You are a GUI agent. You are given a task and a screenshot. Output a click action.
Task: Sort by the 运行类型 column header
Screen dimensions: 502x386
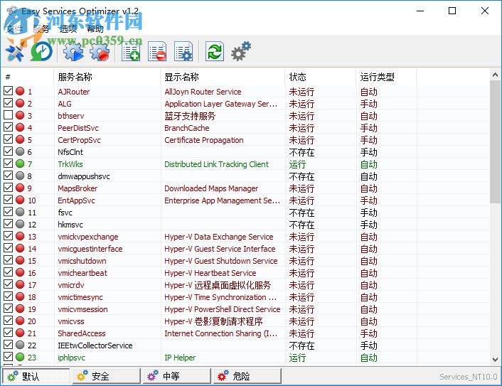point(386,77)
